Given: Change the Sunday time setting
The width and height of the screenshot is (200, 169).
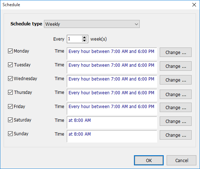Looking at the screenshot, I should (176, 135).
